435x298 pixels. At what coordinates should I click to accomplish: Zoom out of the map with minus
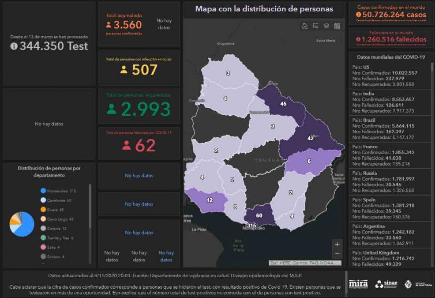(337, 253)
